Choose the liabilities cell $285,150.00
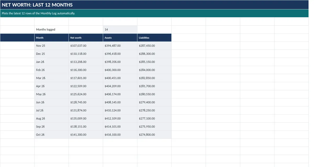 154,62
